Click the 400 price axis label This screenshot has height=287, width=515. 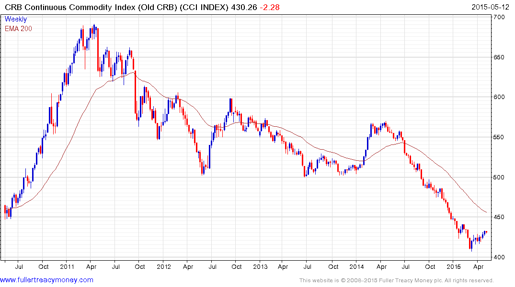[x=499, y=257]
